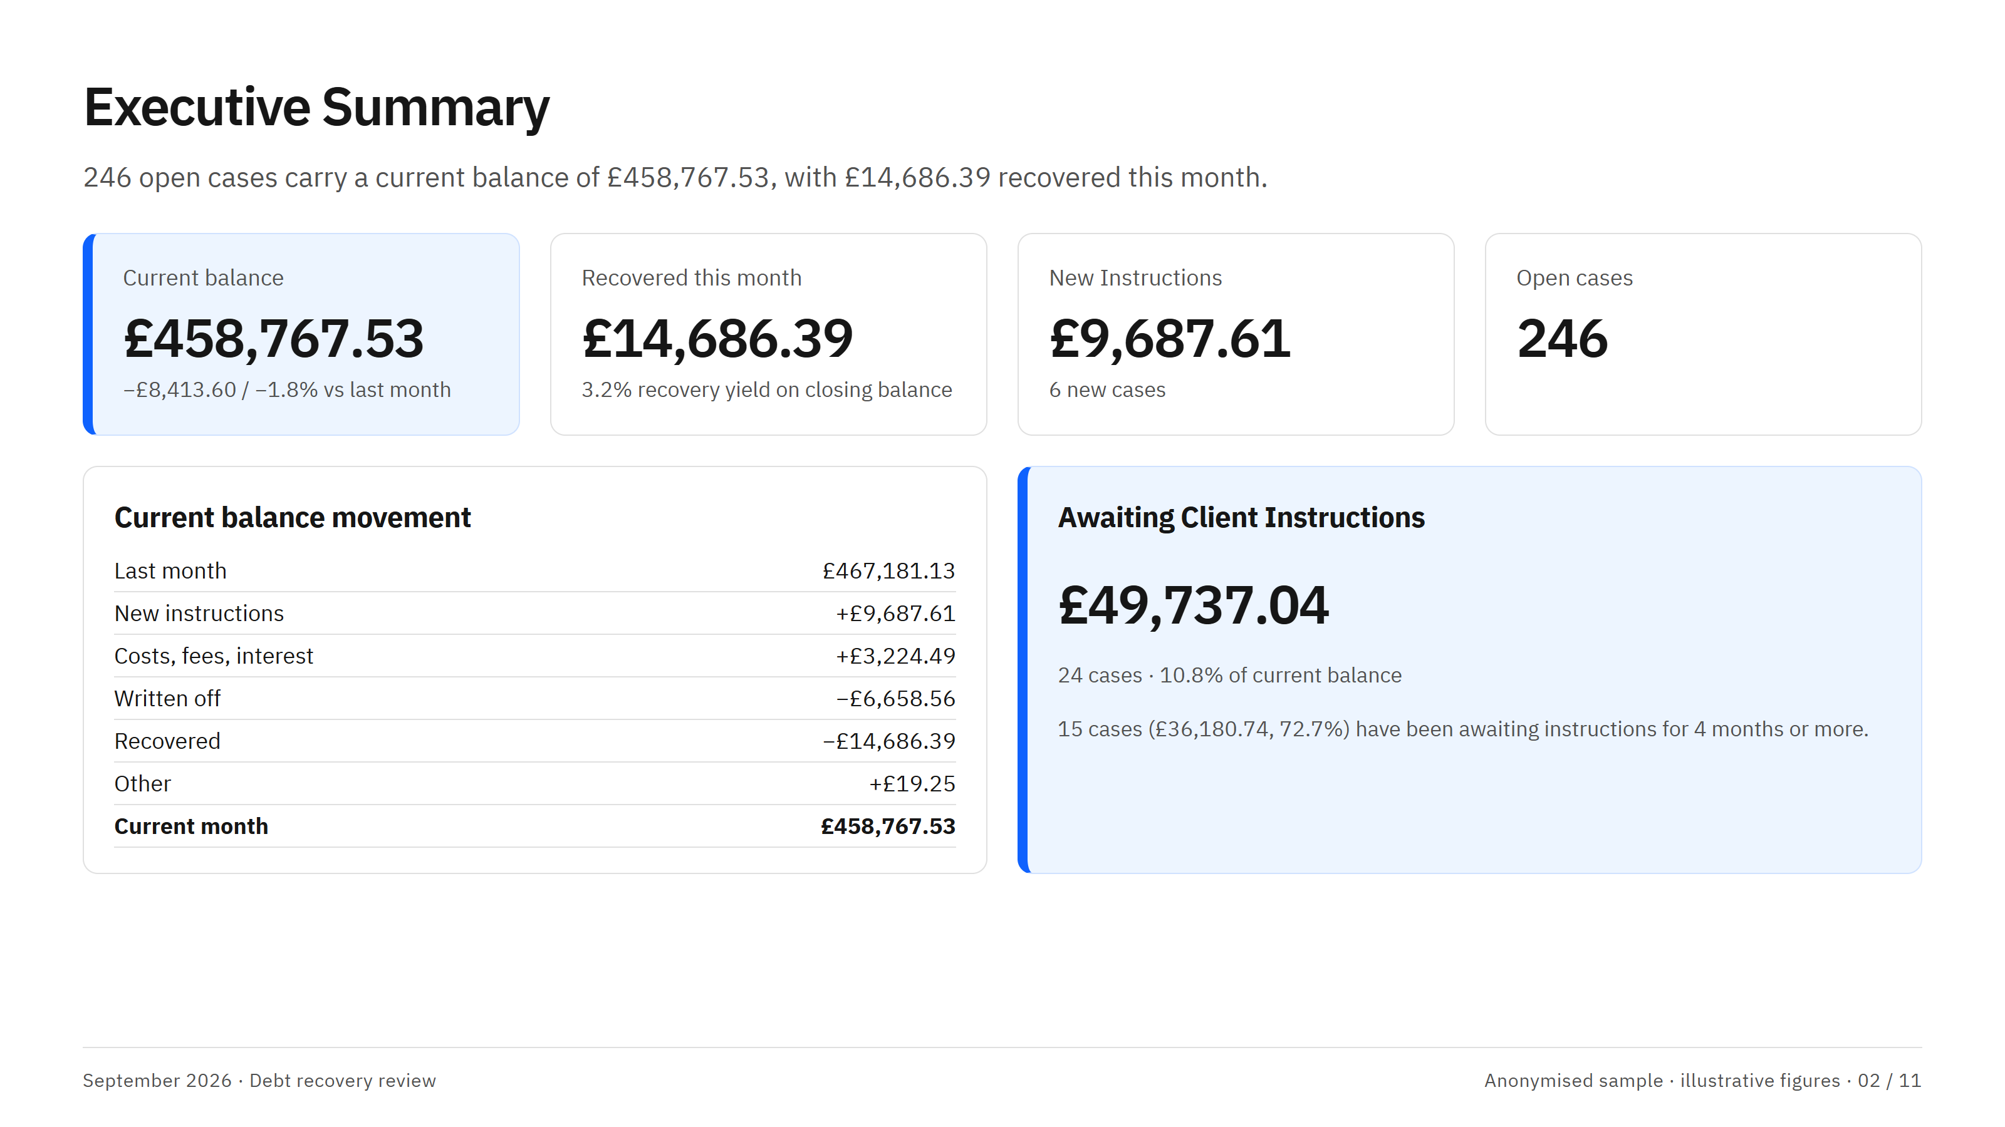The height and width of the screenshot is (1127, 2005).
Task: Click the Other row label
Action: pos(142,783)
